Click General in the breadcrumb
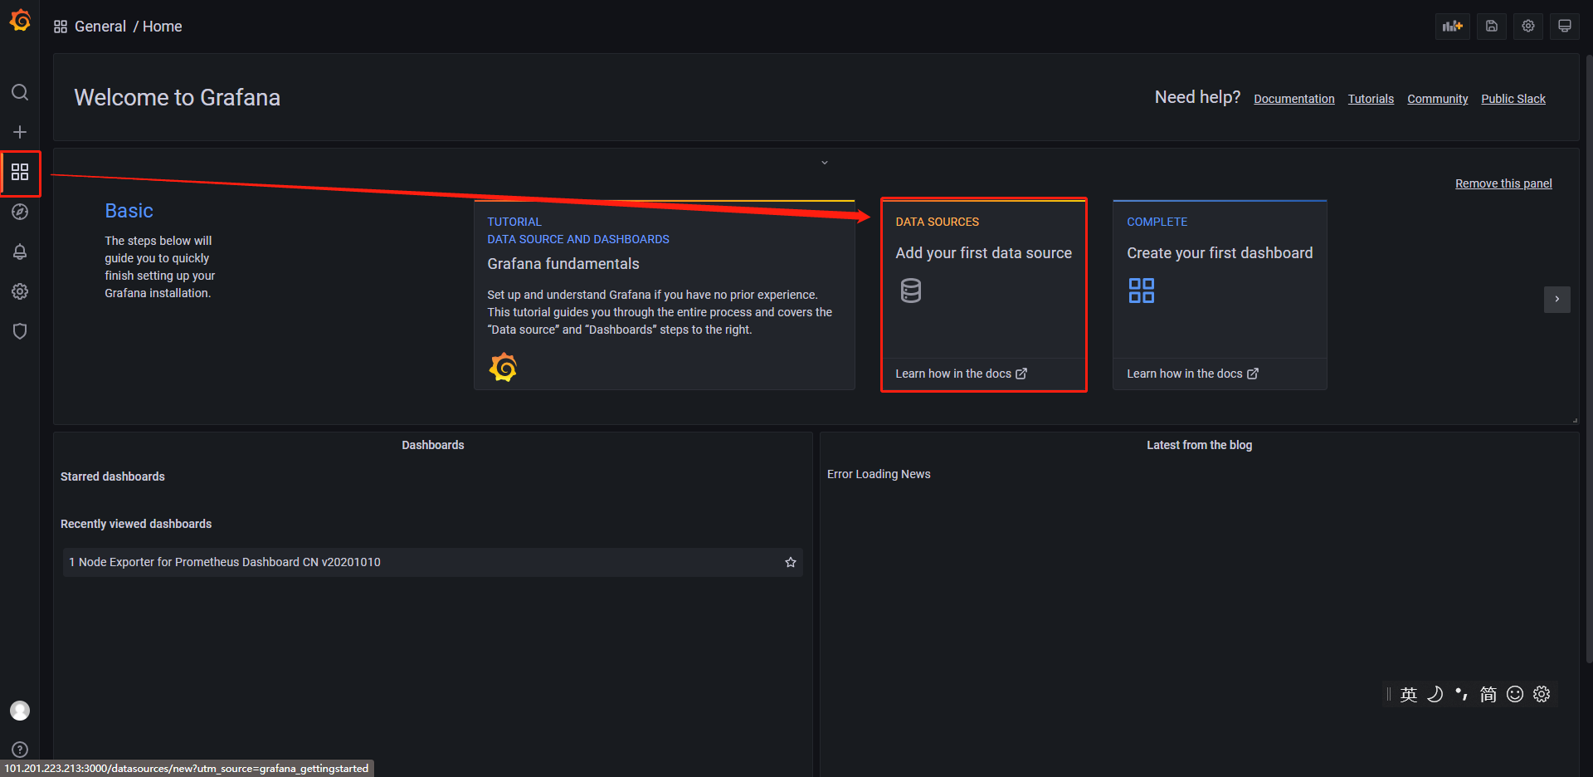This screenshot has height=777, width=1593. coord(100,27)
